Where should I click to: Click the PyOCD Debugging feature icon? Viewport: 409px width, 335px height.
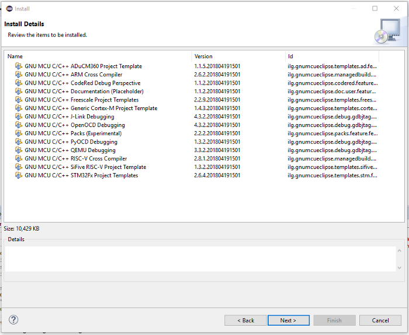(x=19, y=142)
